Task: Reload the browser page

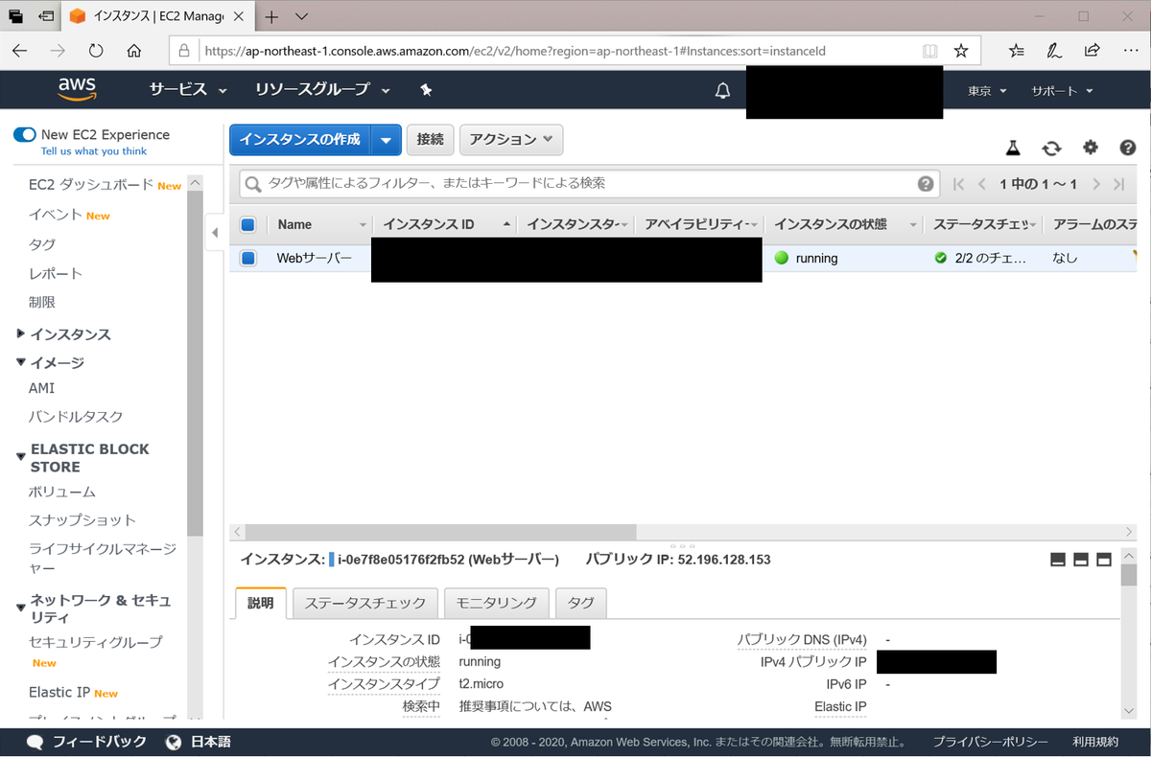Action: [x=96, y=50]
